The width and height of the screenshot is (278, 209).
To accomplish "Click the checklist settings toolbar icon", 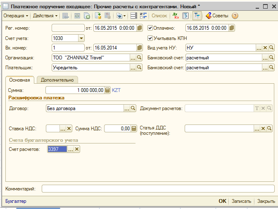I will (143, 16).
